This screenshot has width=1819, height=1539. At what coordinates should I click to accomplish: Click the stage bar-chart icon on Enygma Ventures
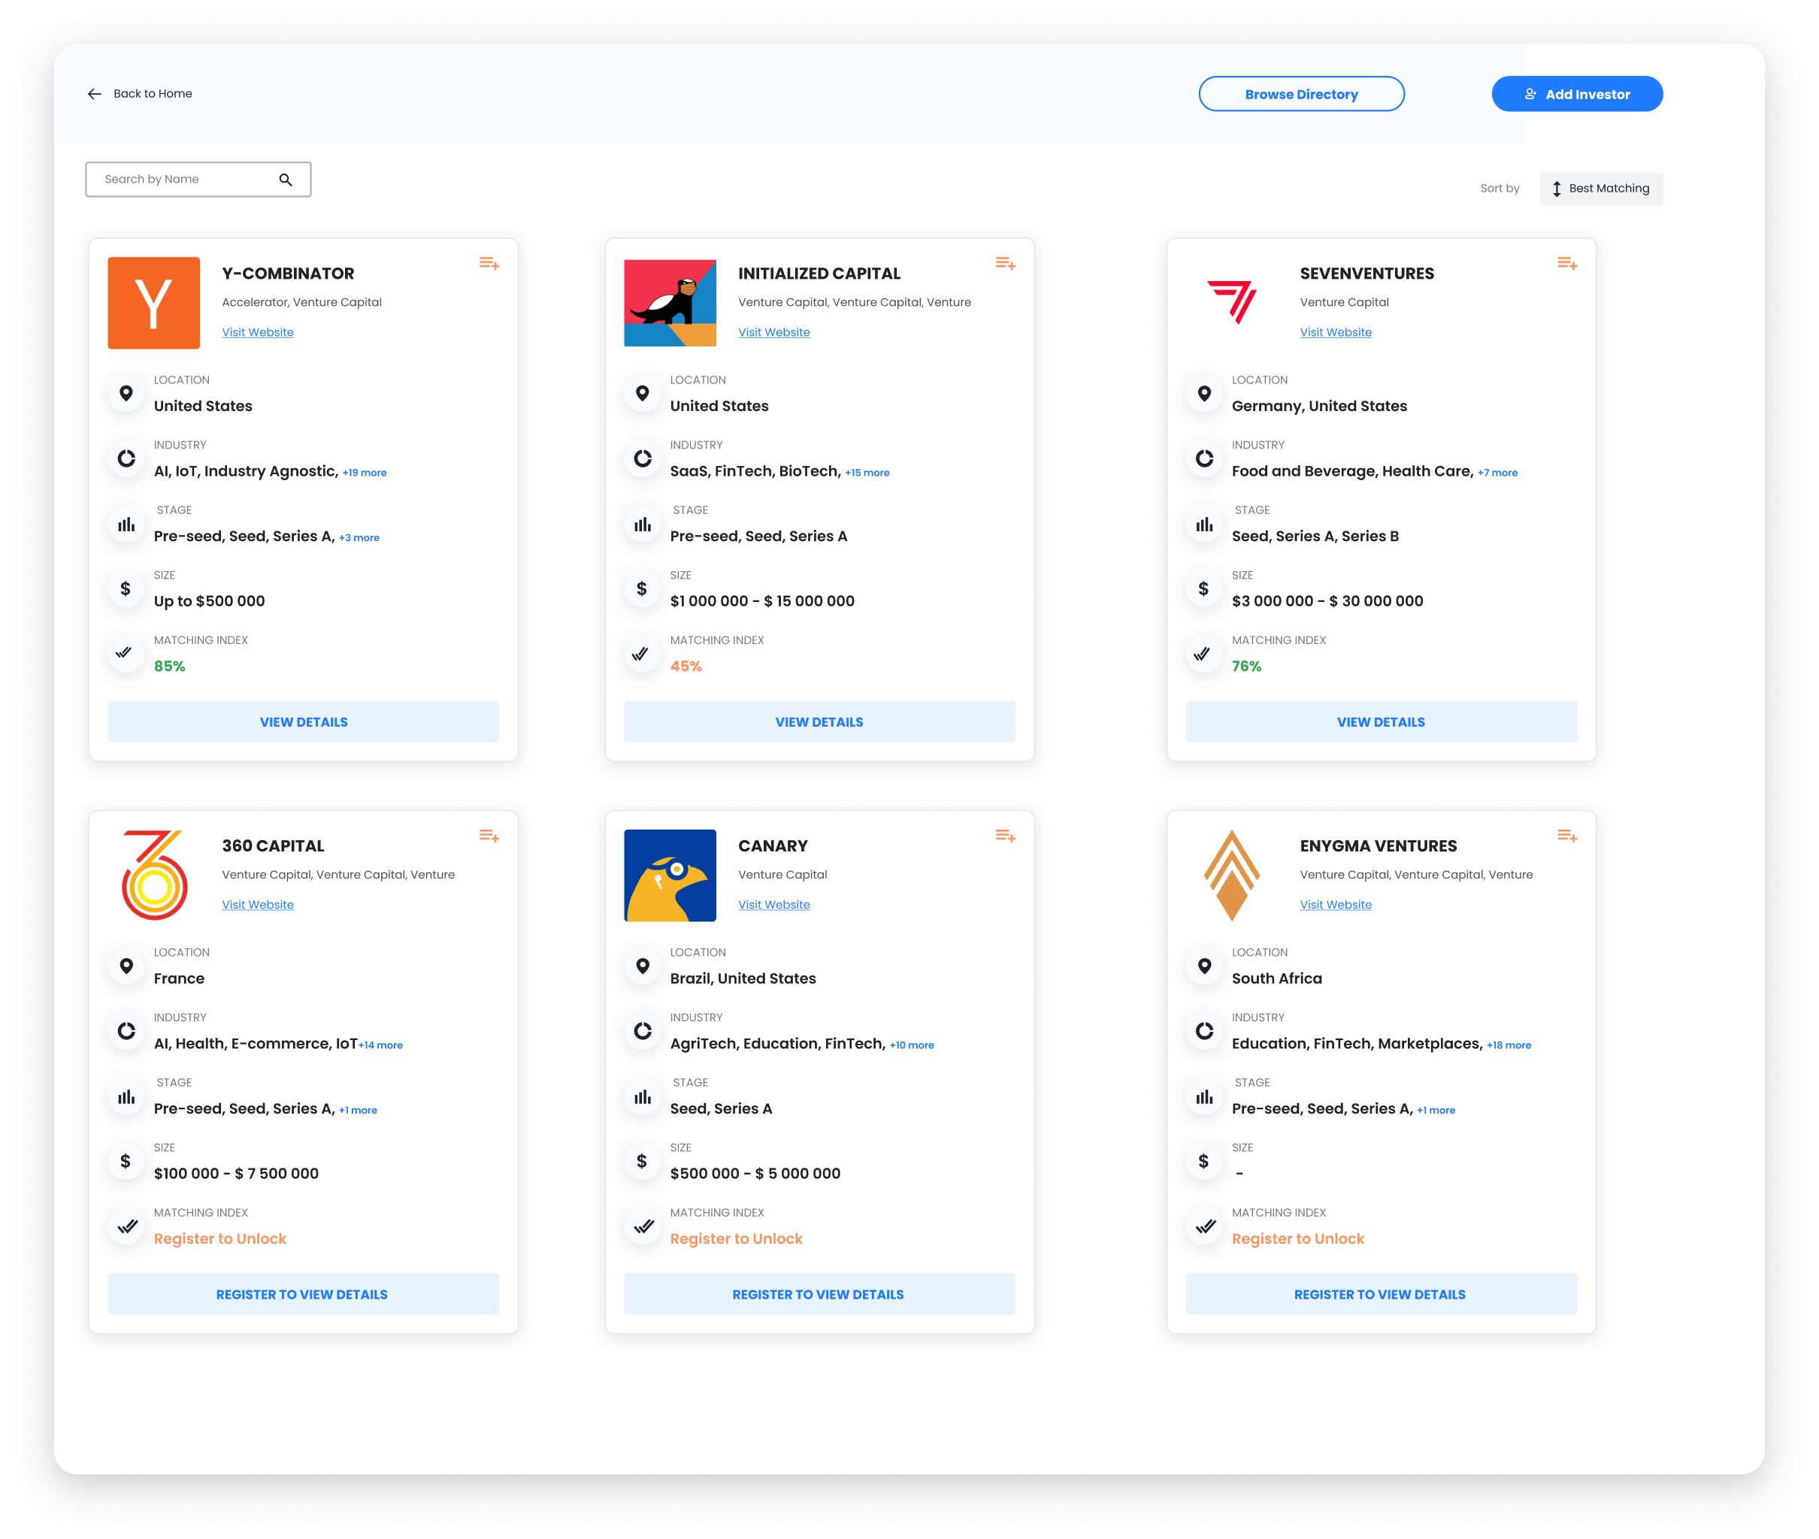(x=1204, y=1096)
